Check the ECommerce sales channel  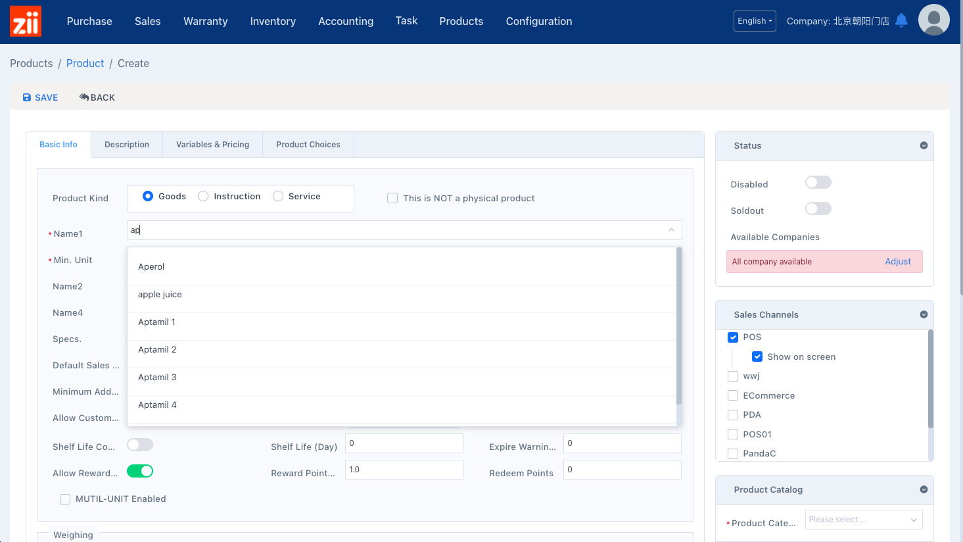click(733, 395)
